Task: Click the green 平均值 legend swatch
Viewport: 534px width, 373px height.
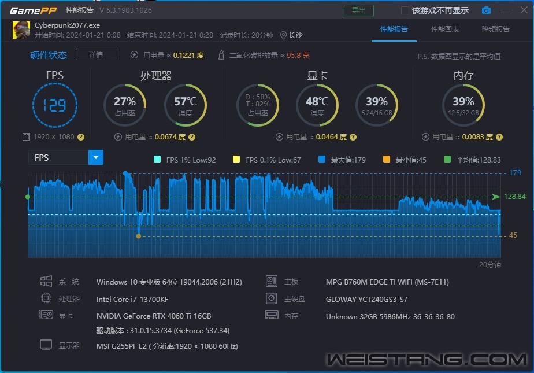Action: tap(447, 159)
